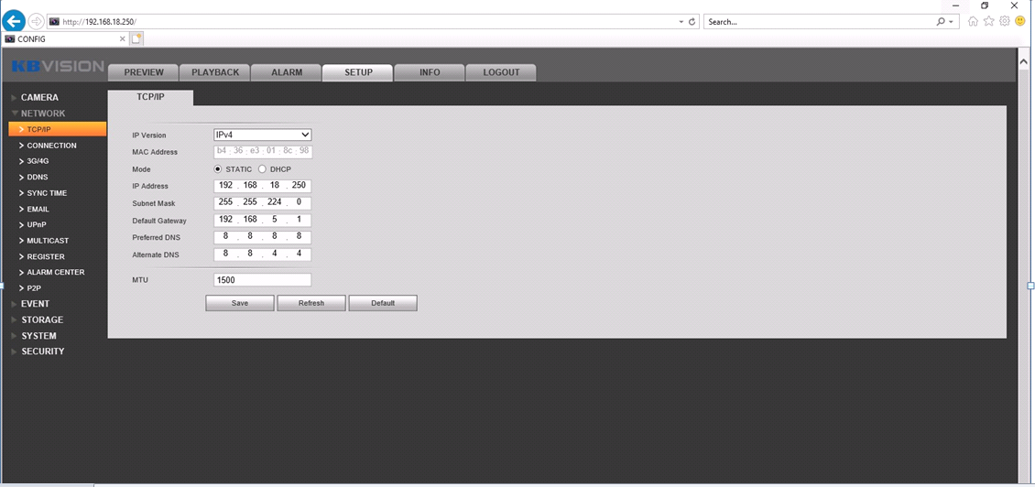Close the CONFIG browser tab
This screenshot has height=487, width=1035.
coord(123,38)
